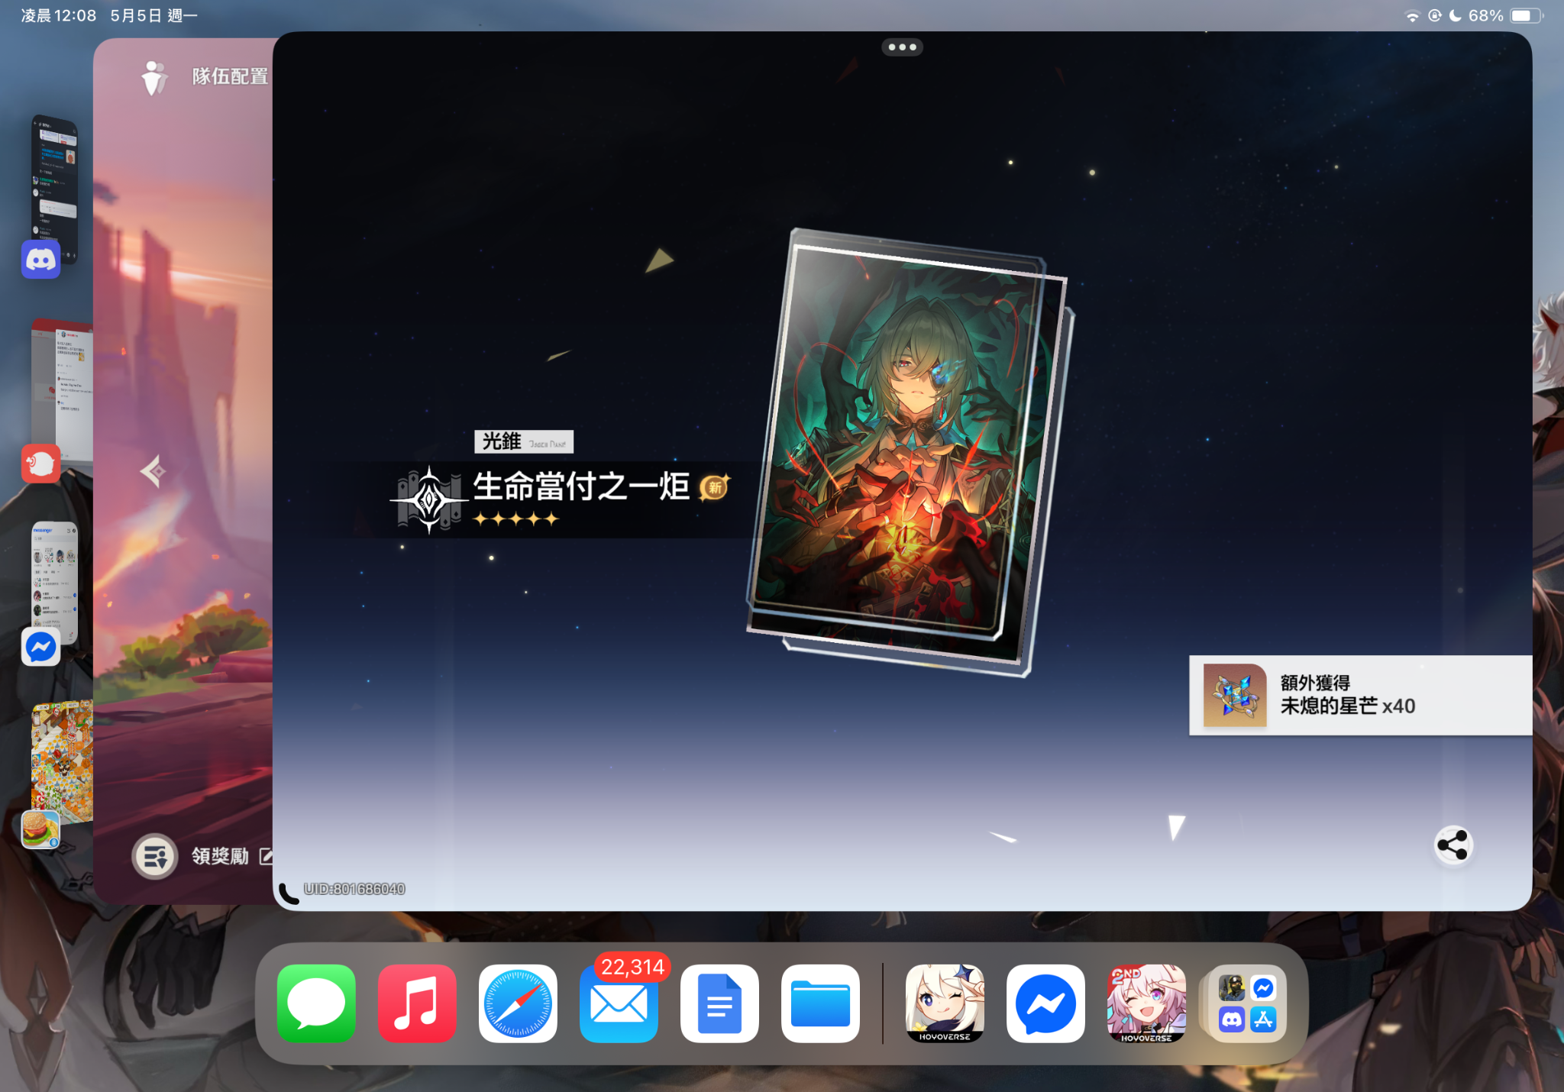
Task: Tap the mission list icon beside 領獎勵
Action: (x=155, y=856)
